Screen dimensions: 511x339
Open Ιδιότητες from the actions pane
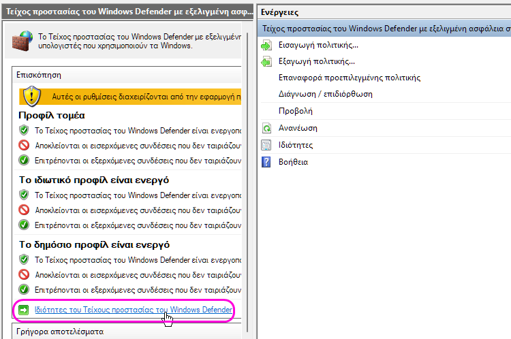[x=295, y=145]
